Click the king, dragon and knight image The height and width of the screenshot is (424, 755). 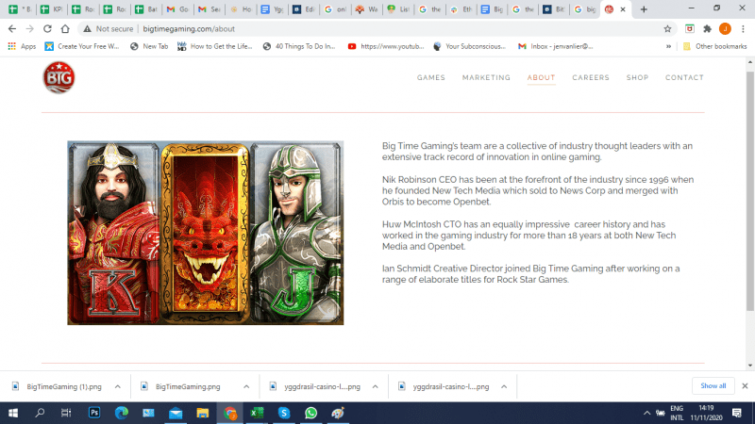pos(206,233)
